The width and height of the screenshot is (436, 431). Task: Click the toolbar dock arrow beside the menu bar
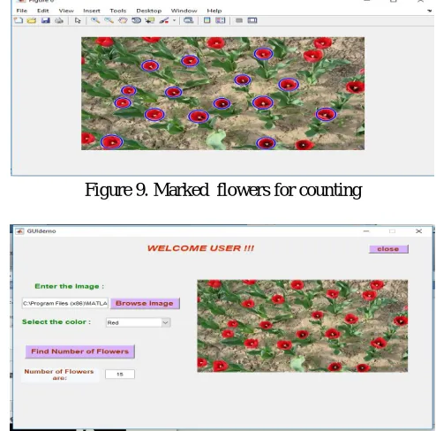click(429, 11)
